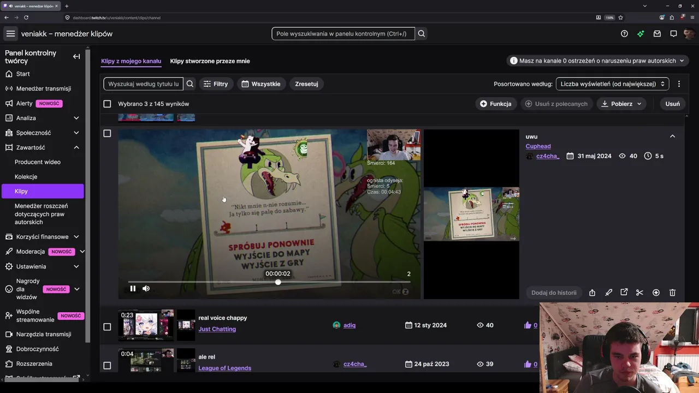Viewport: 699px width, 393px height.
Task: Pause the playing clip
Action: pyautogui.click(x=133, y=289)
